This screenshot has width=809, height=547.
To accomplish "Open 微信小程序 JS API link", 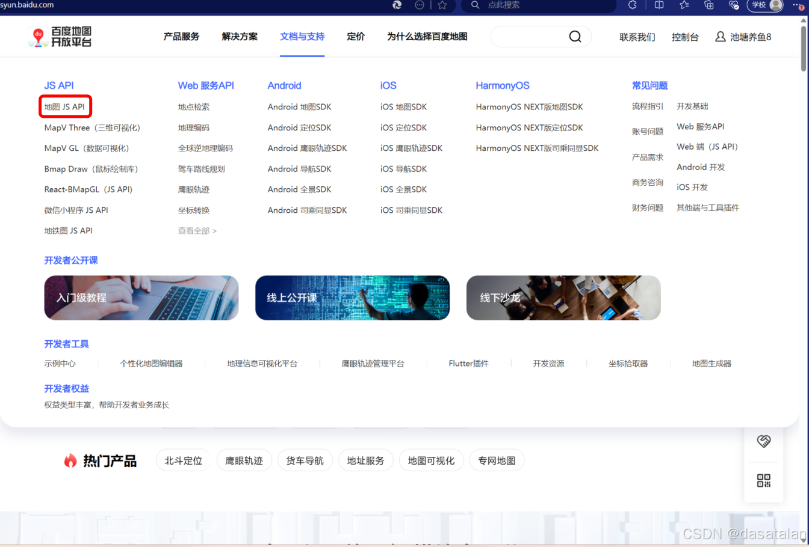I will tap(76, 210).
